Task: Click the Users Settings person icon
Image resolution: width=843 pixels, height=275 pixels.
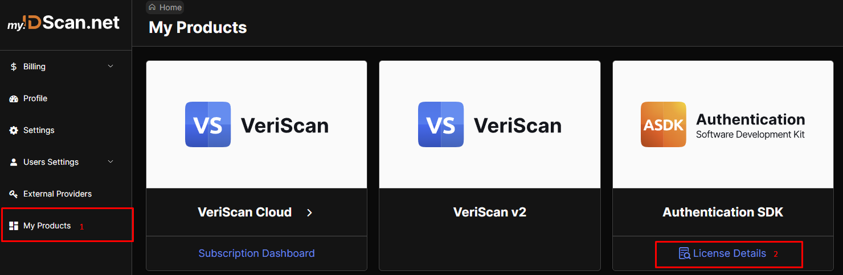Action: (x=14, y=163)
